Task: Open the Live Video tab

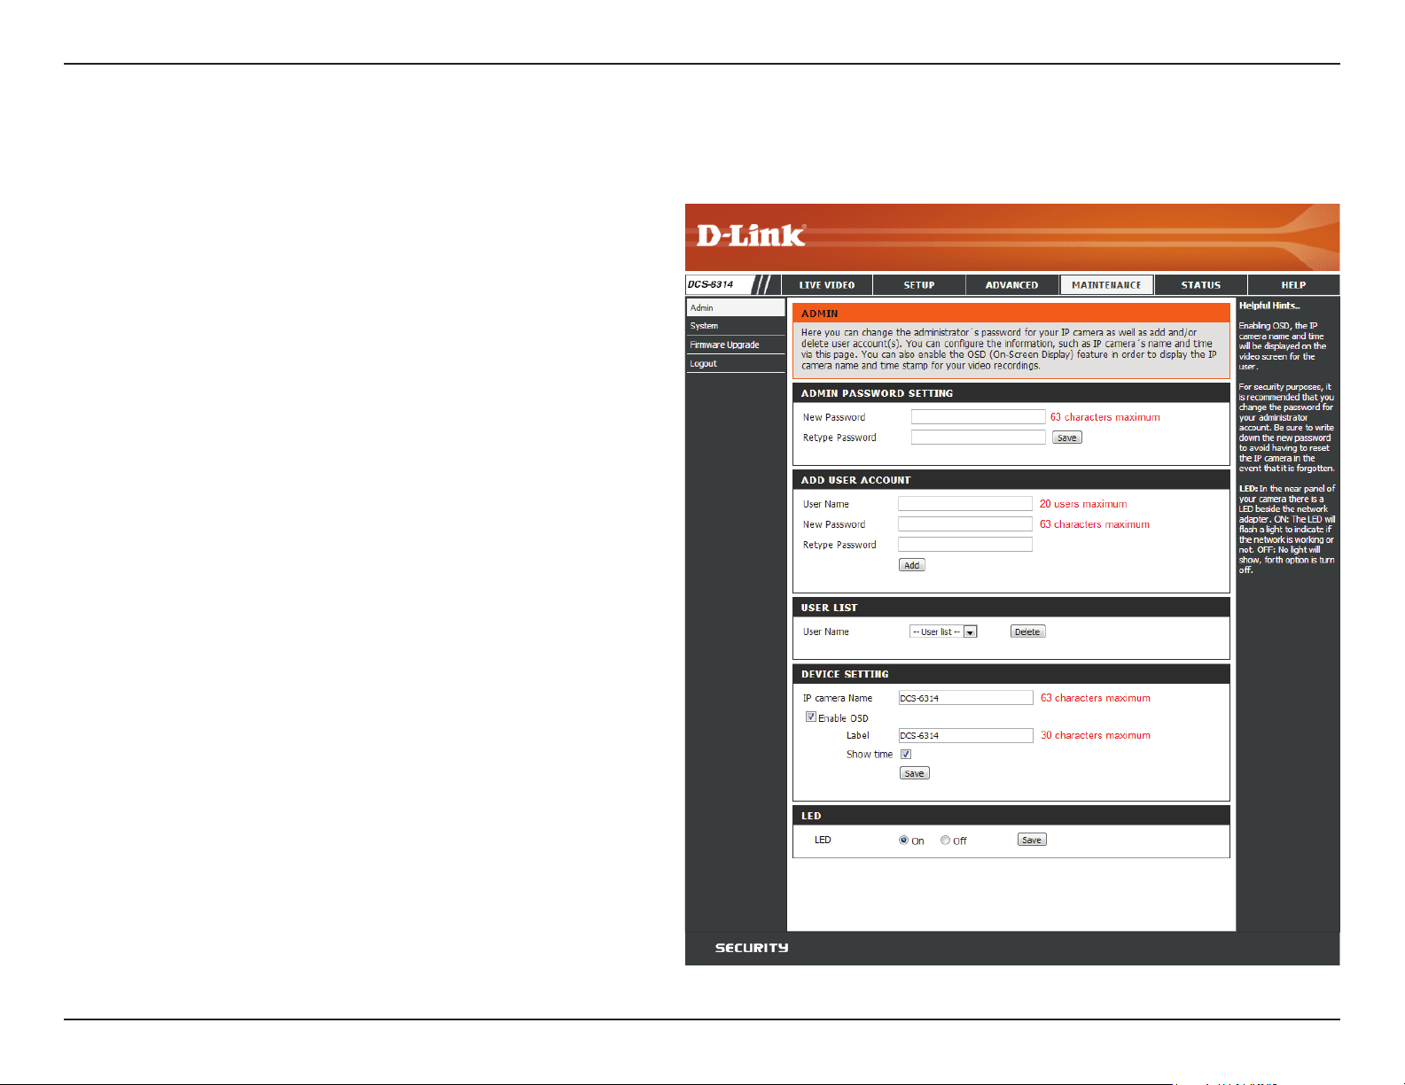Action: [x=827, y=285]
